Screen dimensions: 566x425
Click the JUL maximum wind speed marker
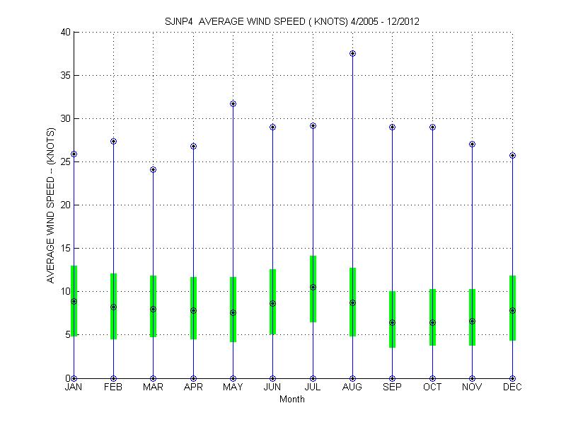313,126
